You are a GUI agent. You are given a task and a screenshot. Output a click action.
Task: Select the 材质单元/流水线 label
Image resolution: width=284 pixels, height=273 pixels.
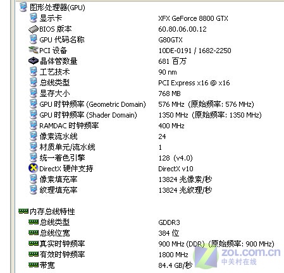[x=67, y=147]
